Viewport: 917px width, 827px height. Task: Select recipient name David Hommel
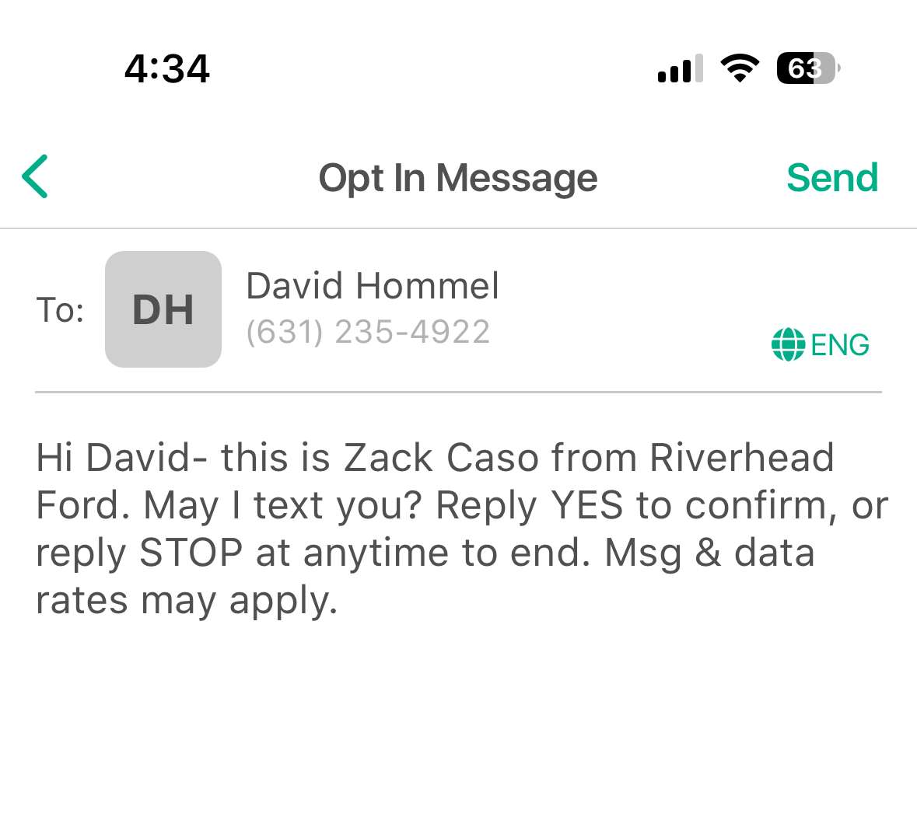pyautogui.click(x=373, y=286)
